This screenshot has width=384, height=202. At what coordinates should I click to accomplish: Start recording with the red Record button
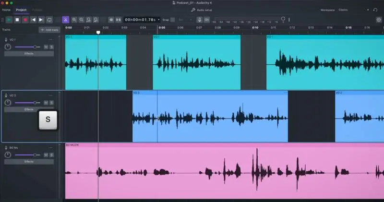25,20
